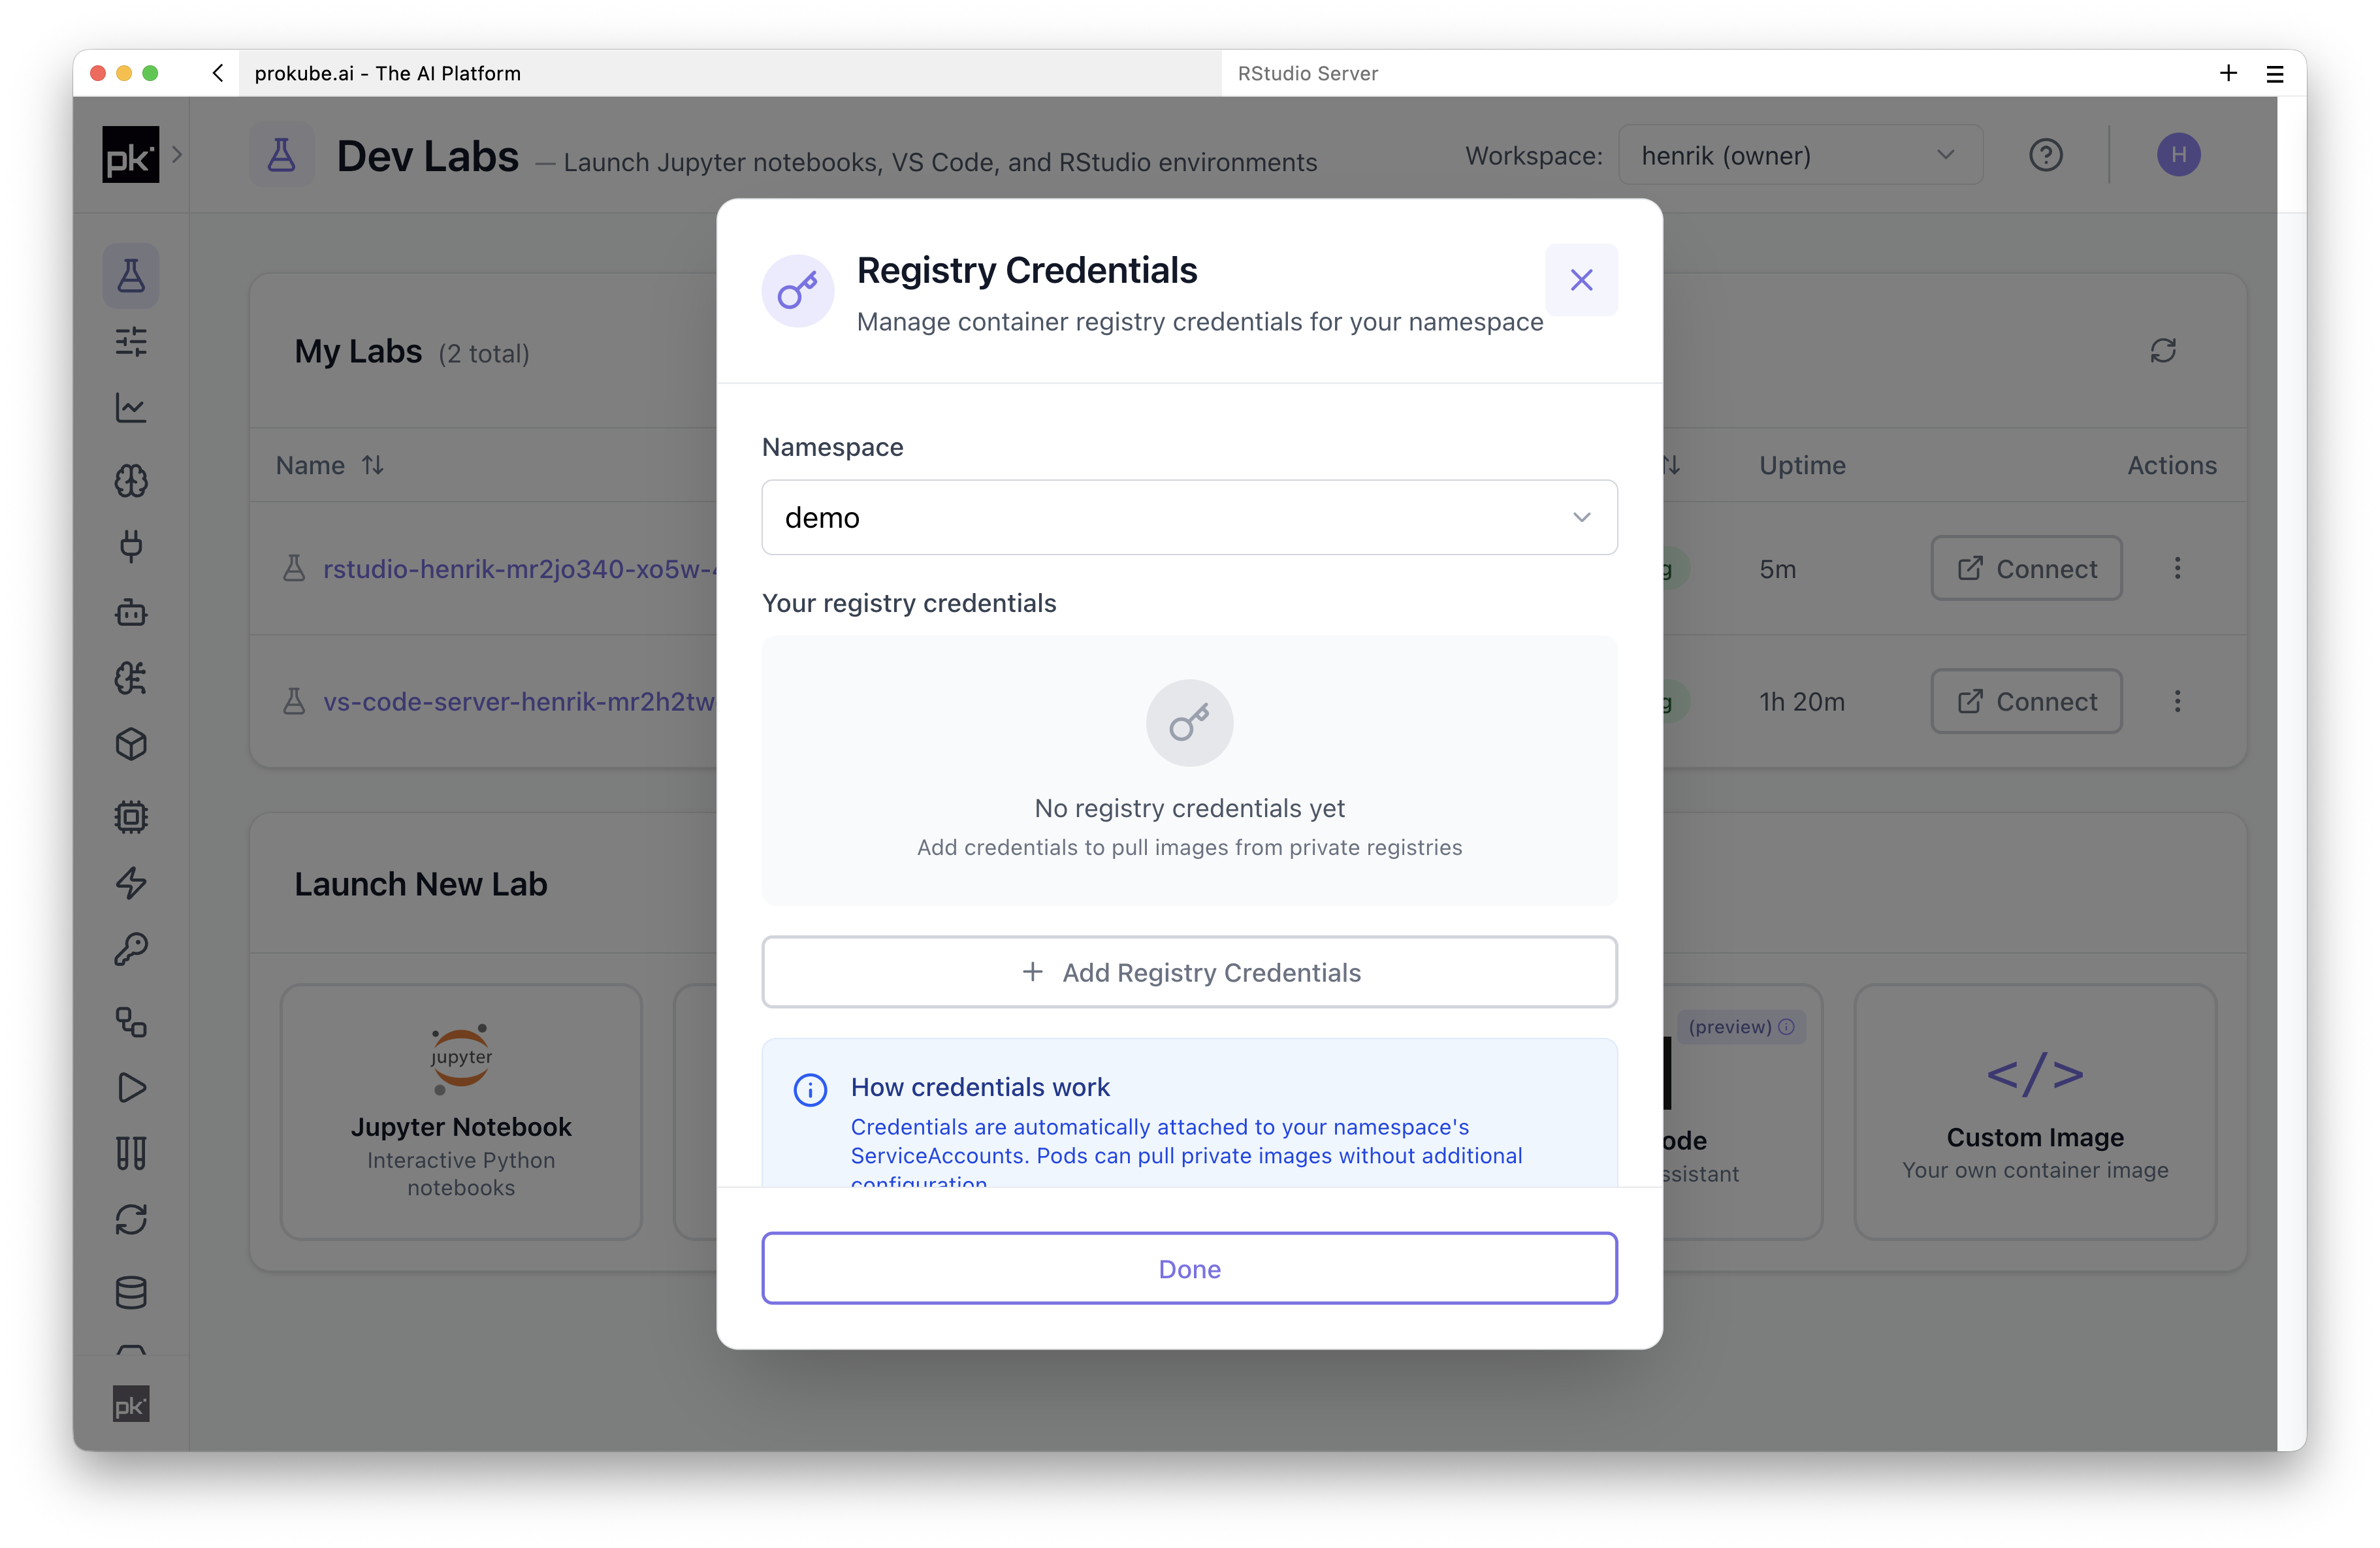
Task: Close the Registry Credentials dialog
Action: tap(1580, 280)
